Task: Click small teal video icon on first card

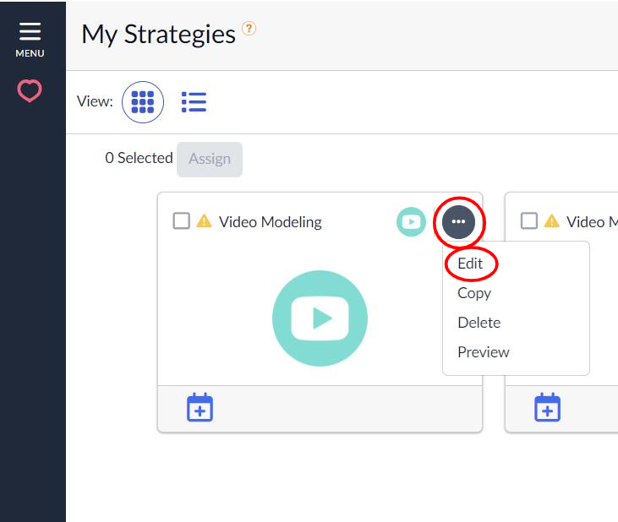Action: click(x=411, y=221)
